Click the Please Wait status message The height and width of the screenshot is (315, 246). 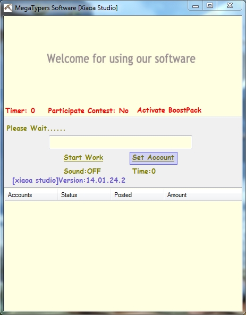click(x=36, y=128)
